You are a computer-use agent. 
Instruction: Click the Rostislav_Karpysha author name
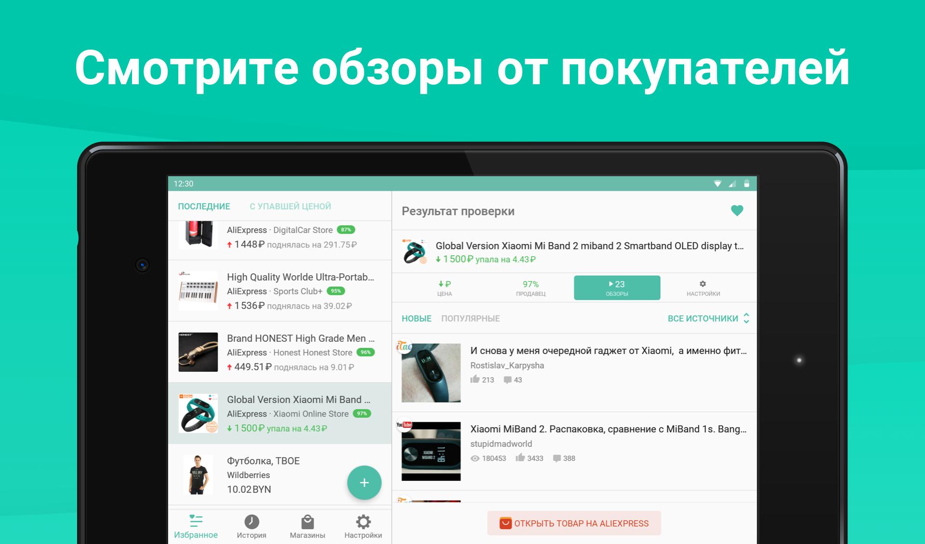pos(507,365)
